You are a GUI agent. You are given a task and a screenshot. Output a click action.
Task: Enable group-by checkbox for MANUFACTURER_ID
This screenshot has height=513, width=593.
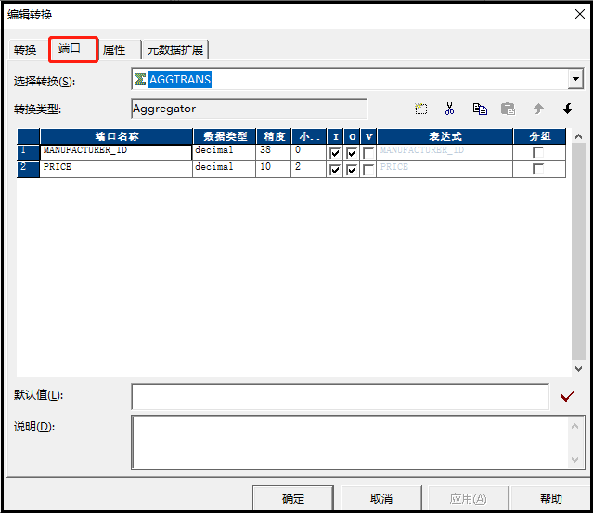pyautogui.click(x=538, y=152)
